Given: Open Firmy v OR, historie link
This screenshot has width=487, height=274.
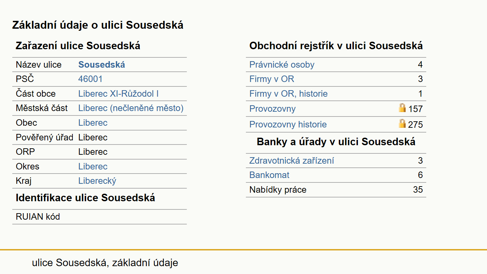Looking at the screenshot, I should click(x=288, y=94).
